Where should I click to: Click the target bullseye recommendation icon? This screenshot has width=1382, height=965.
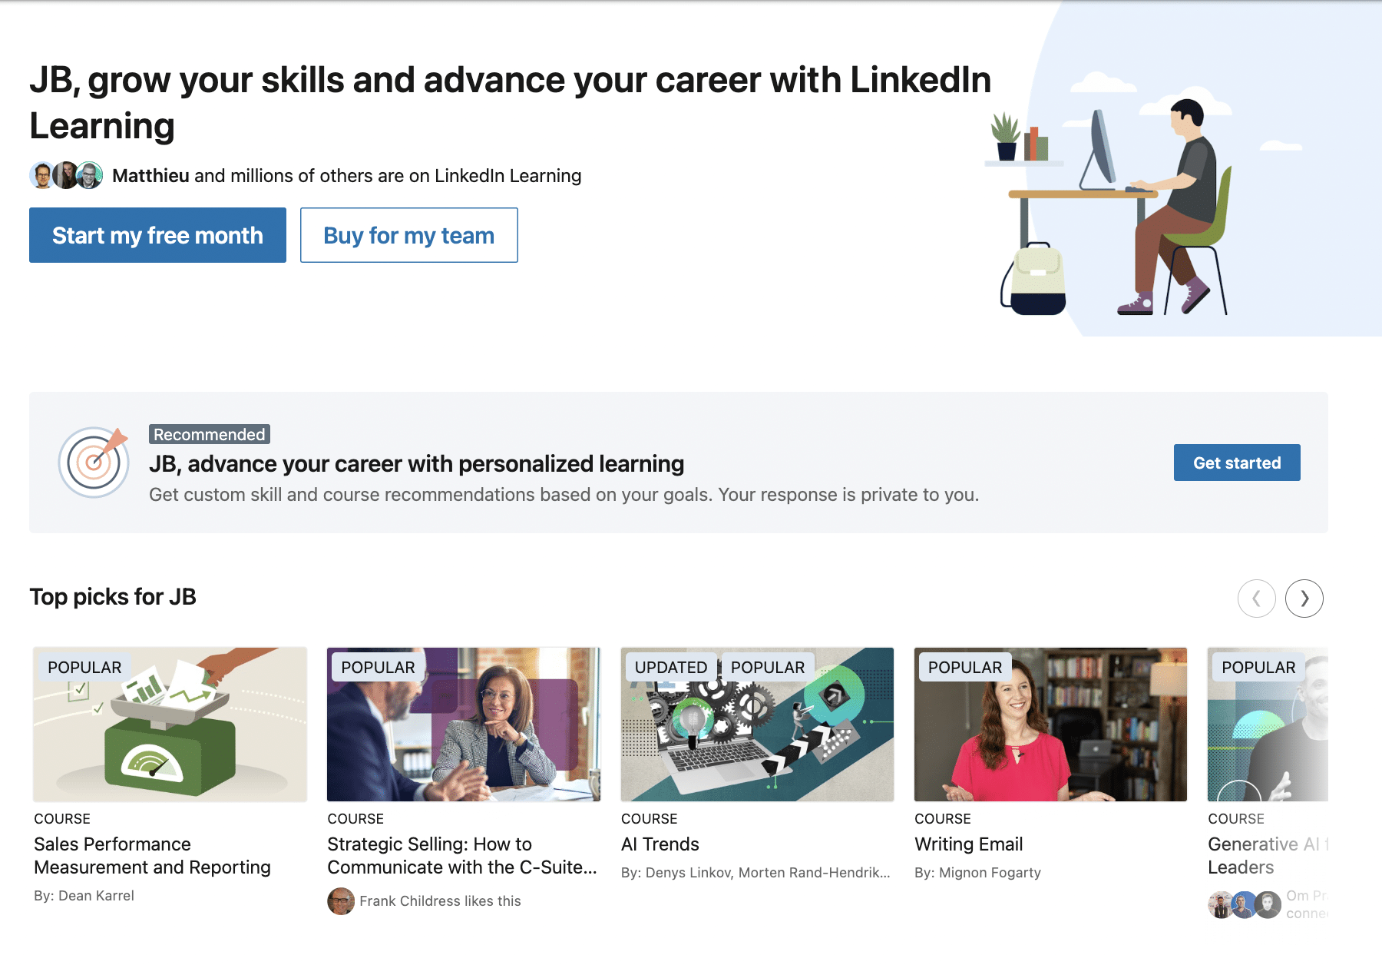[x=94, y=462]
